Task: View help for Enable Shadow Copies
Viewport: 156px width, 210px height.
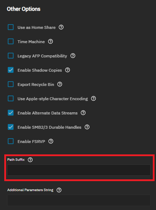Action: (x=68, y=70)
